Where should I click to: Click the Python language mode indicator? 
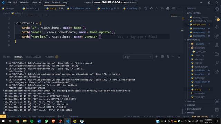[x=186, y=116]
